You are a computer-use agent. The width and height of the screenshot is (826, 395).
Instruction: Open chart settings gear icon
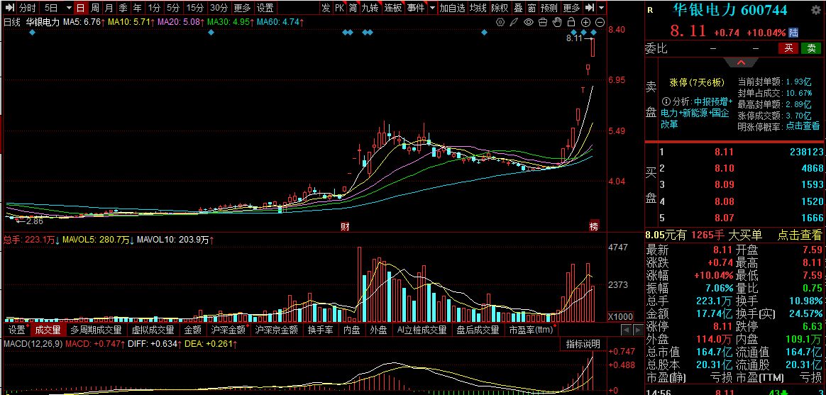(500, 22)
